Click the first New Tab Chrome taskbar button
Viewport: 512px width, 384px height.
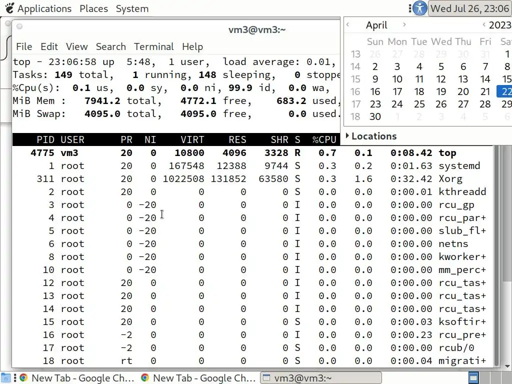(77, 378)
